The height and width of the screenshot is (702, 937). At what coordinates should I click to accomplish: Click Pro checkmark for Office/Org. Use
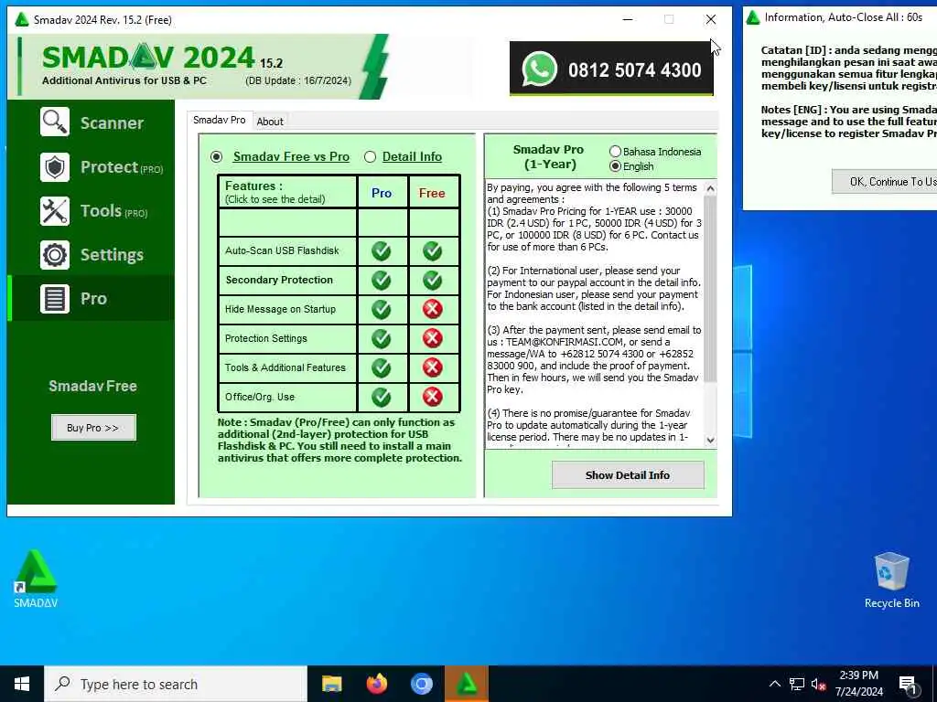click(382, 397)
